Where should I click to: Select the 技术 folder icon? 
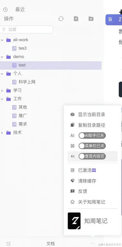[x=8, y=133]
